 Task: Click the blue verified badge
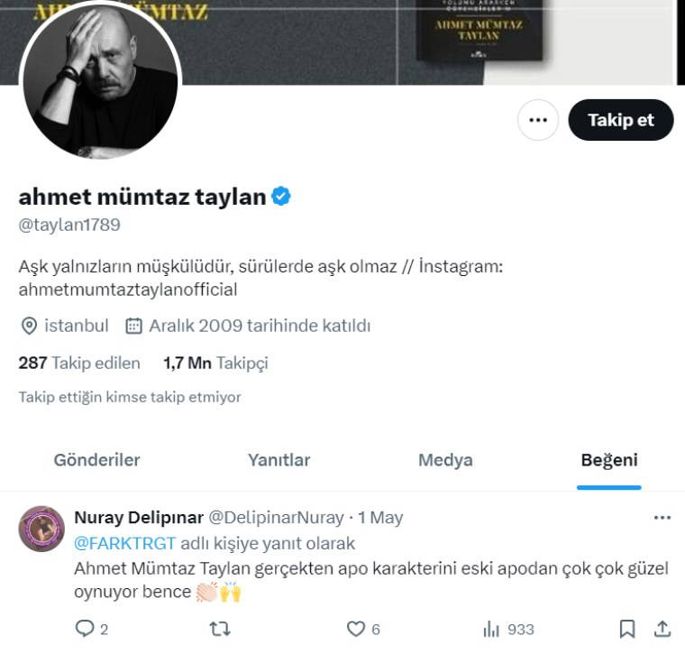click(281, 197)
